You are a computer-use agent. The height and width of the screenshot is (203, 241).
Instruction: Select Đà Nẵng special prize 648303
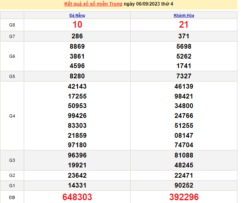pyautogui.click(x=77, y=197)
